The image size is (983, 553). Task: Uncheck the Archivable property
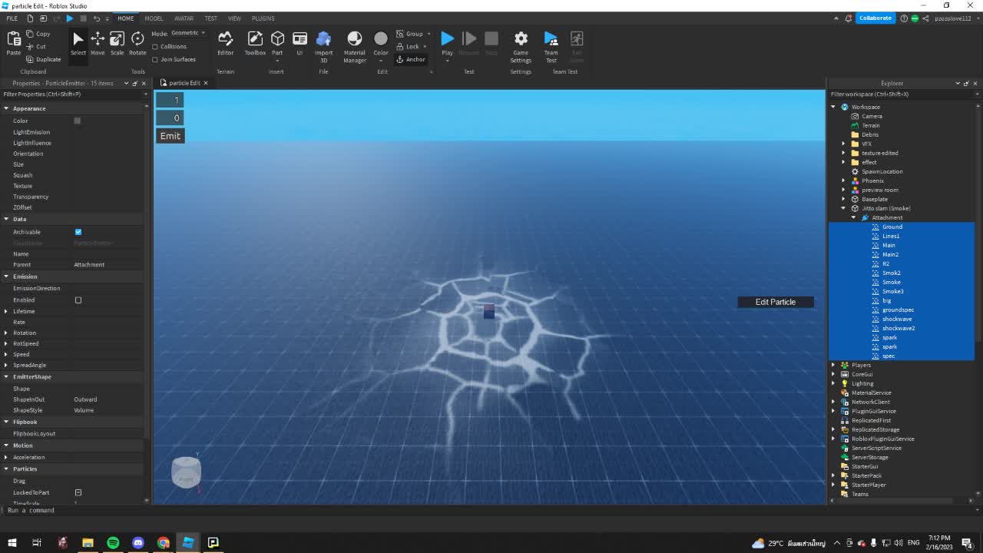tap(78, 232)
